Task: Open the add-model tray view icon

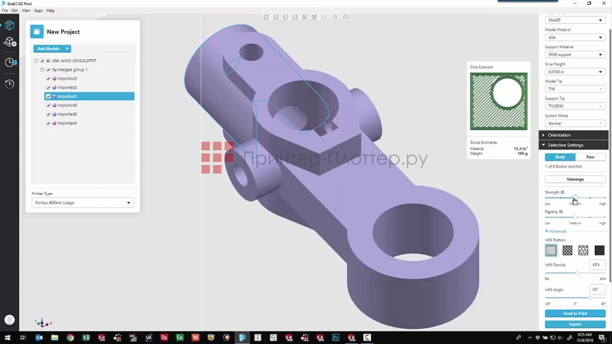Action: 9,42
